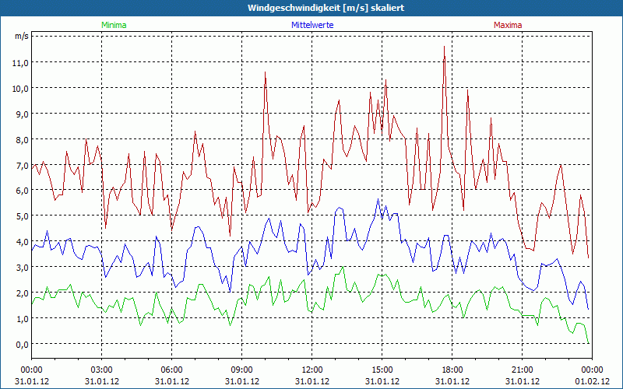
Task: Click the 3,0 y-axis value
Action: click(x=22, y=268)
